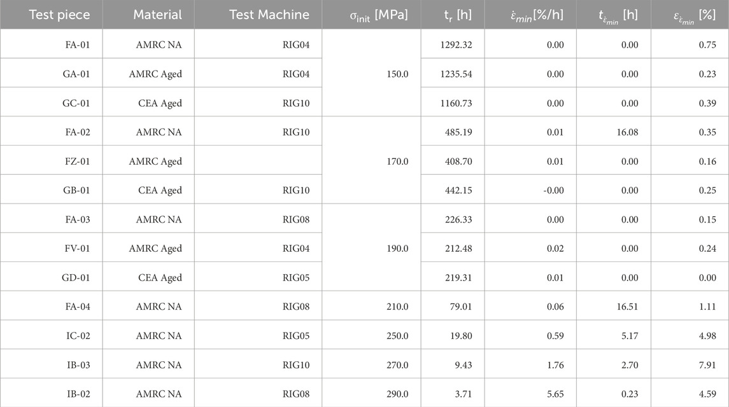Click the RIG05 cell in IC-02 row
The height and width of the screenshot is (407, 729).
296,336
